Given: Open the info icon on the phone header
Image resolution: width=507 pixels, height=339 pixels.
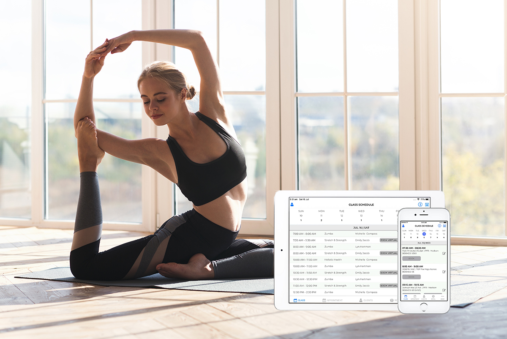Looking at the screenshot, I should 439,226.
